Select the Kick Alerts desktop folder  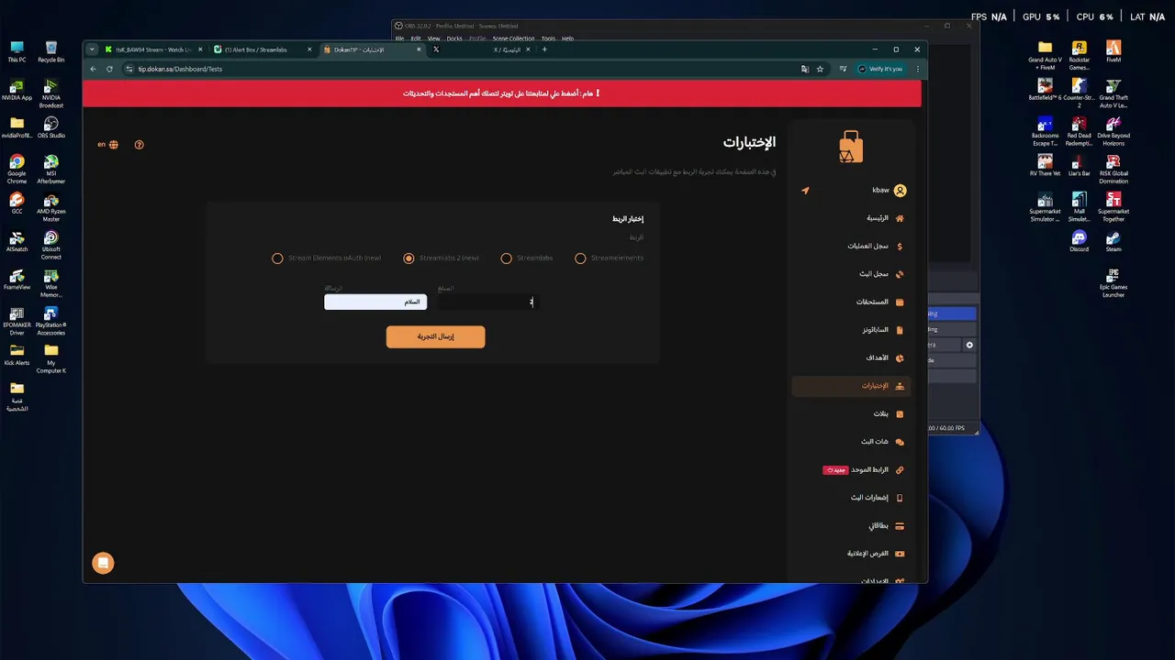coord(17,355)
